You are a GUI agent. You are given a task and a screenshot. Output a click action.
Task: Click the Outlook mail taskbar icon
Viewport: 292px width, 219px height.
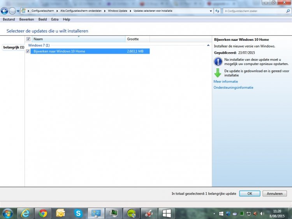pyautogui.click(x=60, y=213)
